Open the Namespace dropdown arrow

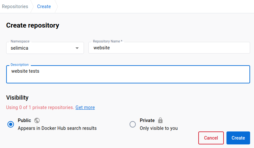77,48
